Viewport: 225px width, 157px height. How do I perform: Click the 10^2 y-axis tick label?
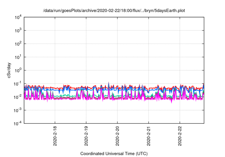point(18,44)
